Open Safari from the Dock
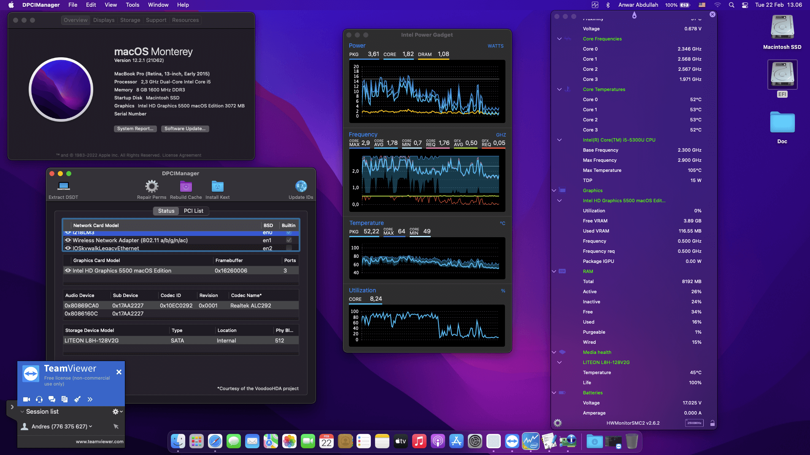Image resolution: width=810 pixels, height=455 pixels. [x=215, y=442]
